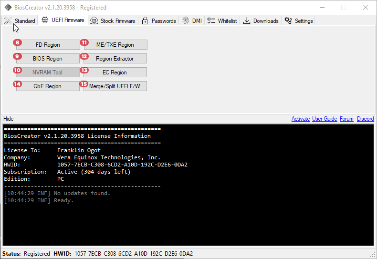Click the 'No updates found.' log line
The height and width of the screenshot is (259, 377).
82,193
